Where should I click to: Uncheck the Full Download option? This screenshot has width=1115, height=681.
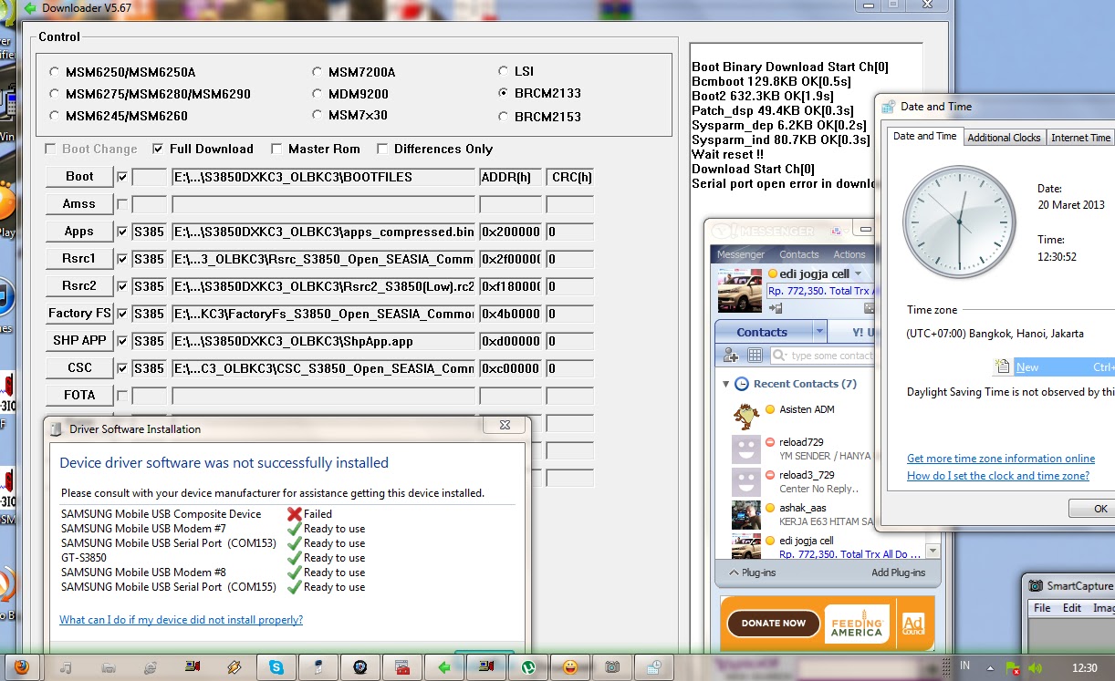[x=158, y=149]
